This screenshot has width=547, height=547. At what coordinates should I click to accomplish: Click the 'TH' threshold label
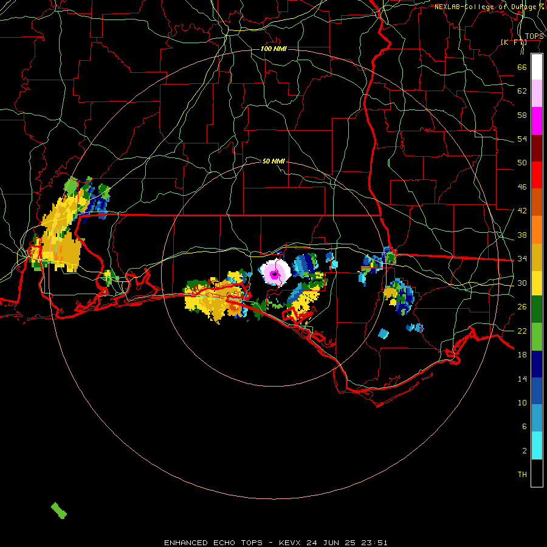click(522, 475)
